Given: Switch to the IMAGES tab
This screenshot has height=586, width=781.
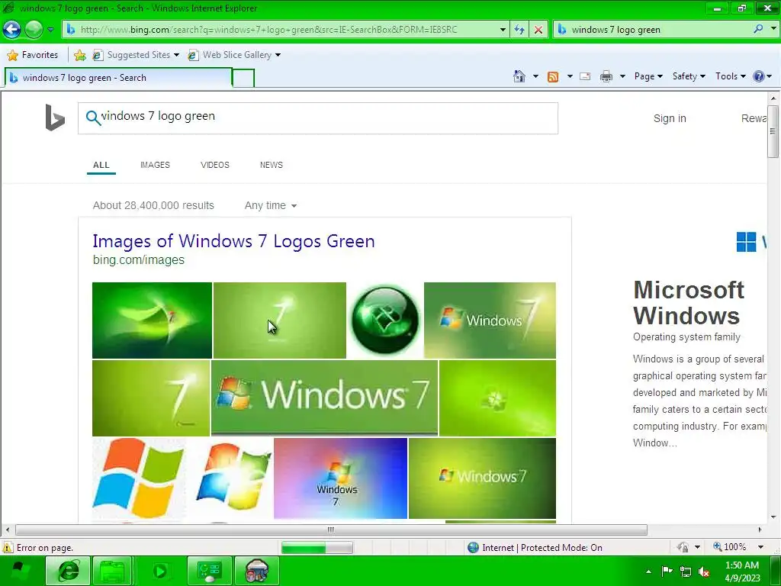Looking at the screenshot, I should pos(155,165).
